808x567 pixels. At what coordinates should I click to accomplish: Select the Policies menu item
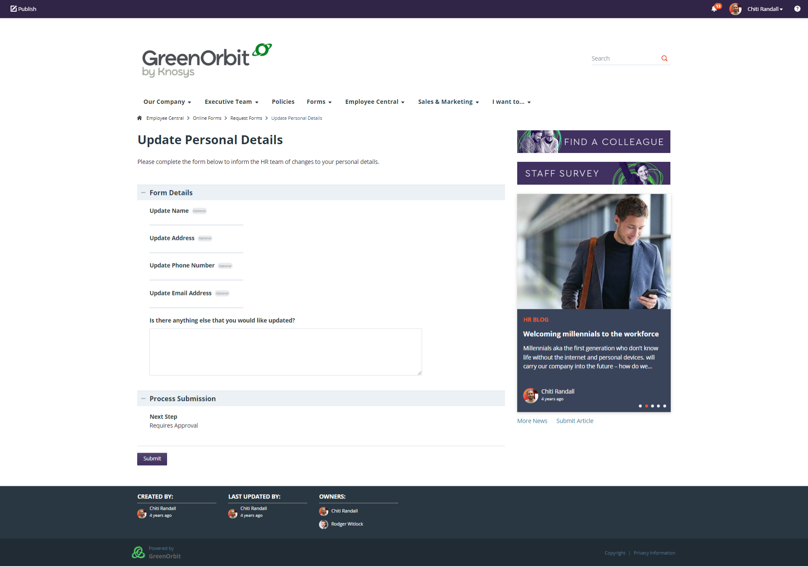point(283,101)
